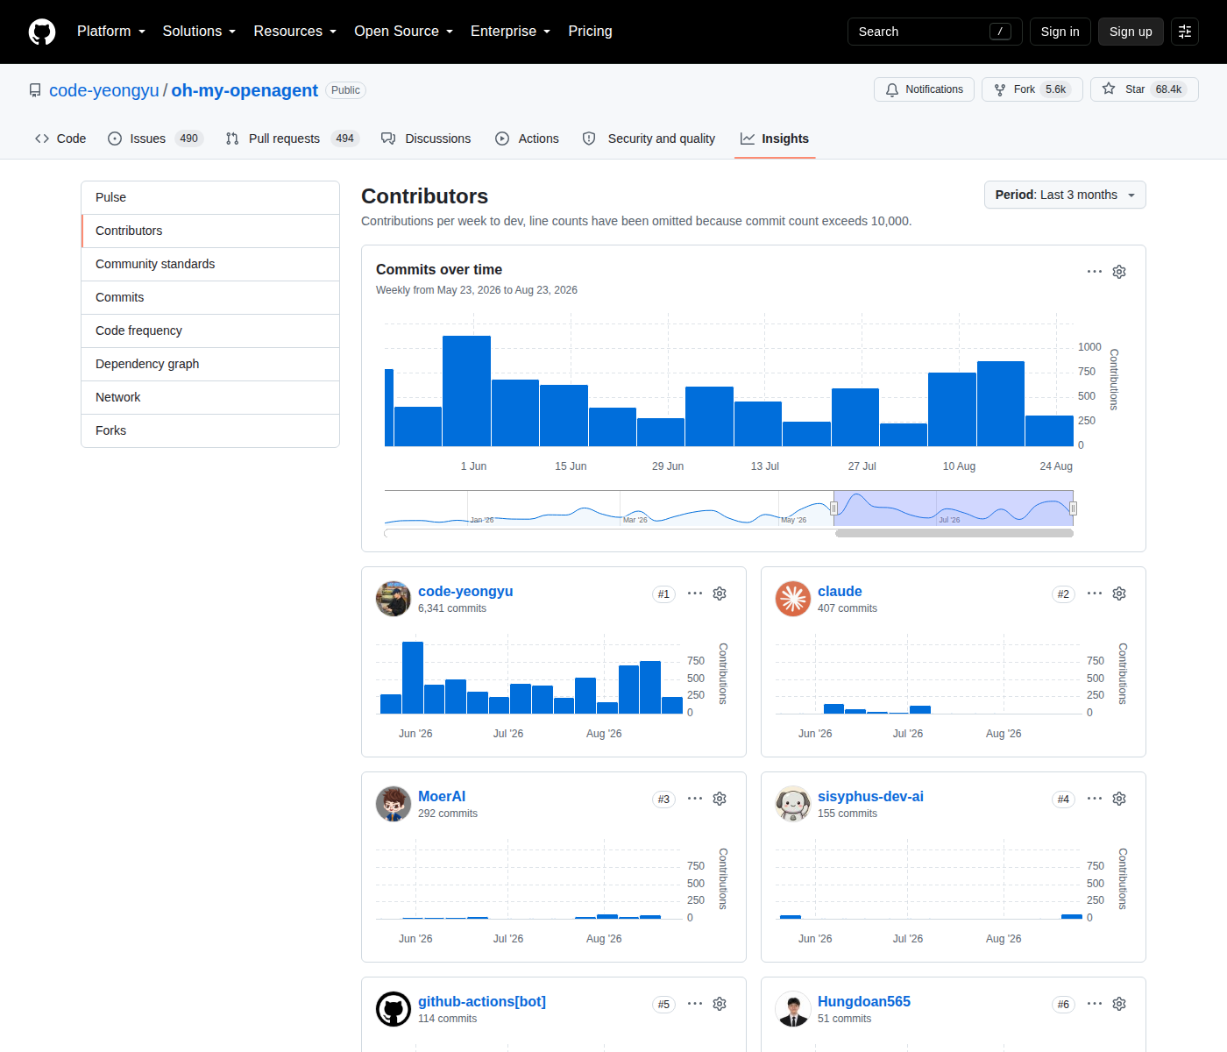Click the left handle of chart range selector
The height and width of the screenshot is (1052, 1227).
coord(833,508)
